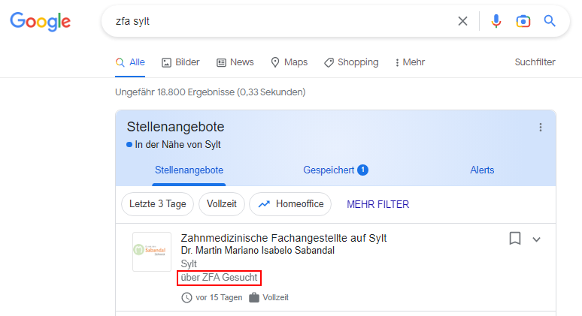Click 'Dr. Martin Mariano Isabelo Sabandal' employer name

point(258,251)
